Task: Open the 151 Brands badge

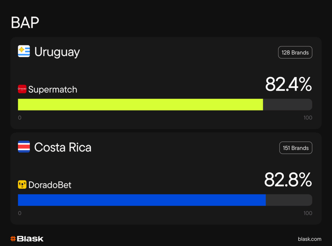Action: tap(296, 148)
